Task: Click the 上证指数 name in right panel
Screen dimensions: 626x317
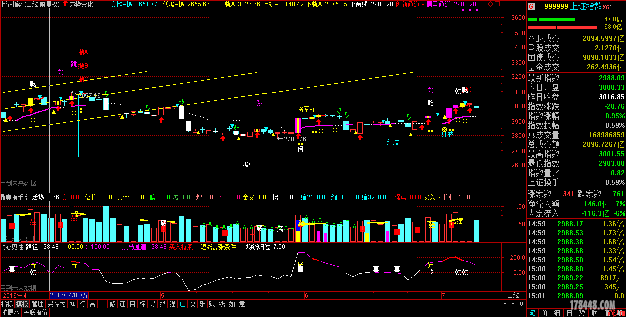Action: coord(586,6)
